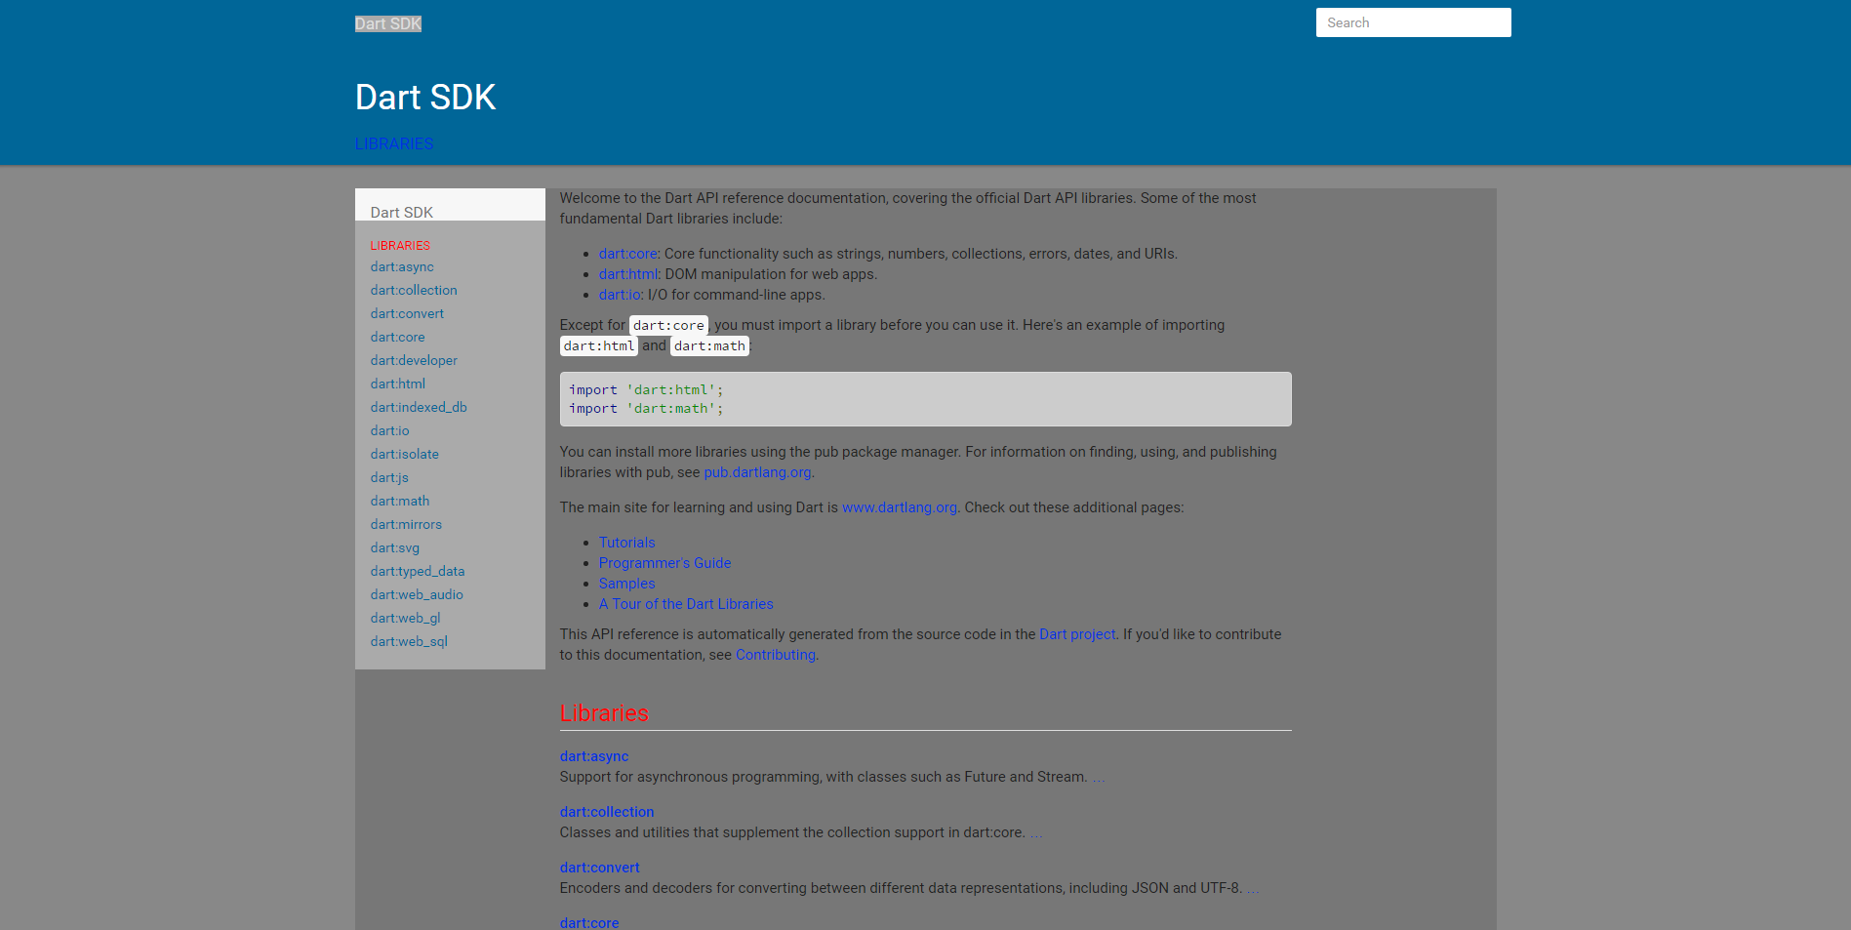Open dart:svg in the sidebar
1851x930 pixels.
395,547
